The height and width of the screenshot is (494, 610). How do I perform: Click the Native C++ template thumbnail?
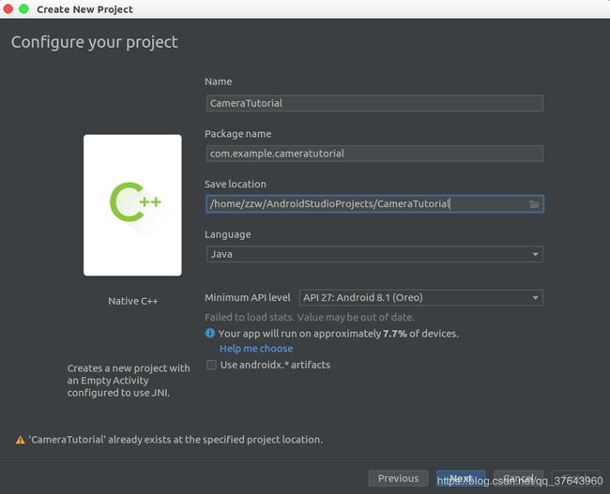pyautogui.click(x=132, y=205)
